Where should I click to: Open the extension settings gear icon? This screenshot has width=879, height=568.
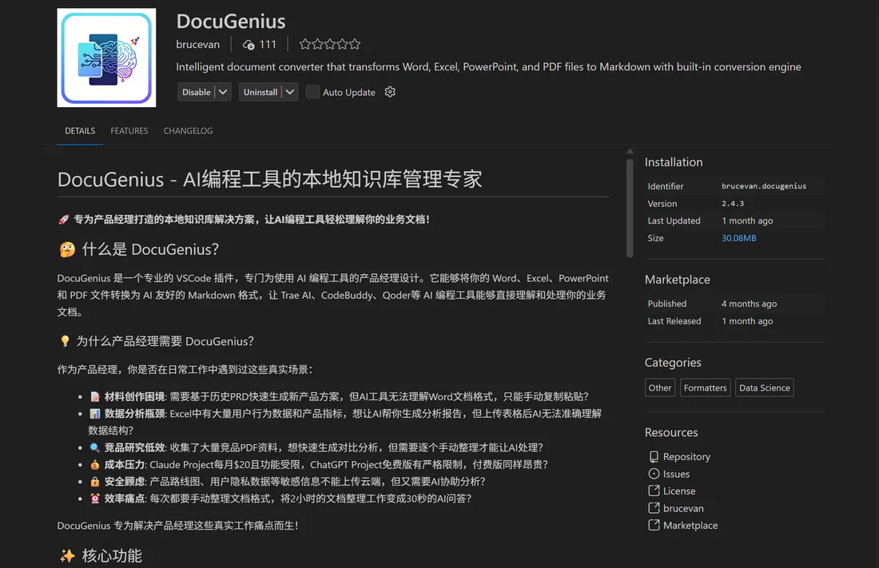click(x=390, y=92)
